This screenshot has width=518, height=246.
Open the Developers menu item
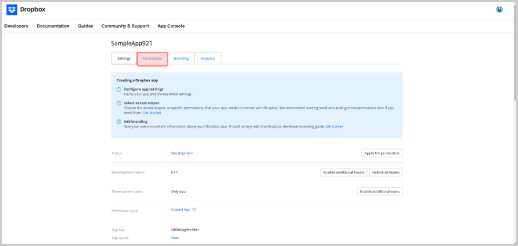[16, 26]
